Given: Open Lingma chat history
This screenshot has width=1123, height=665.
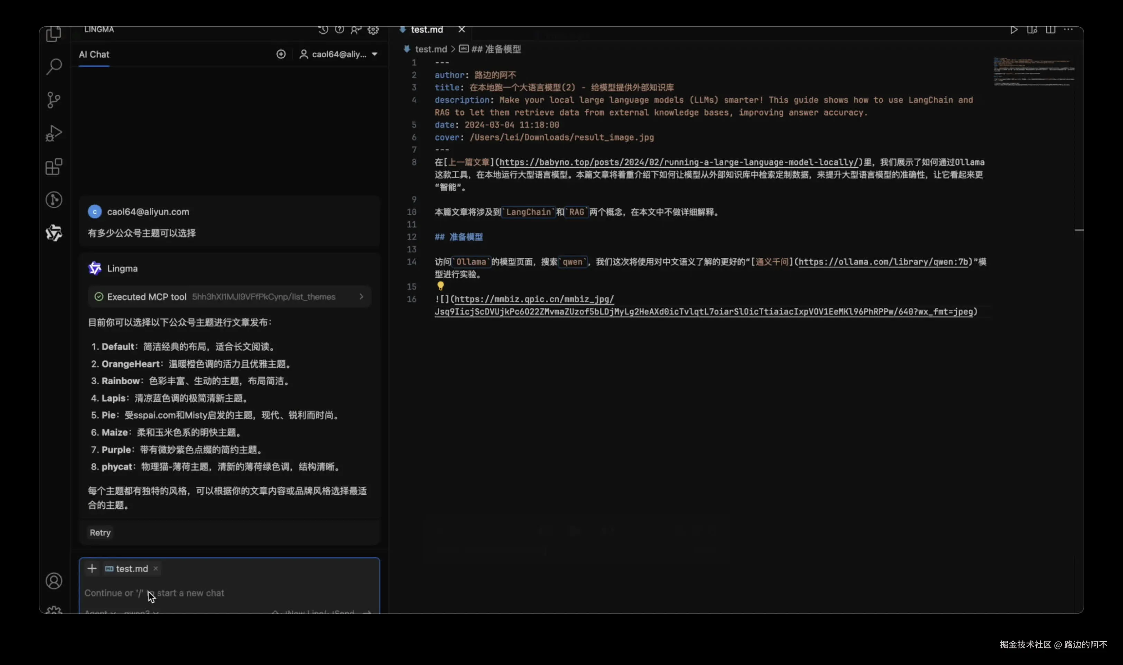Looking at the screenshot, I should pyautogui.click(x=323, y=30).
